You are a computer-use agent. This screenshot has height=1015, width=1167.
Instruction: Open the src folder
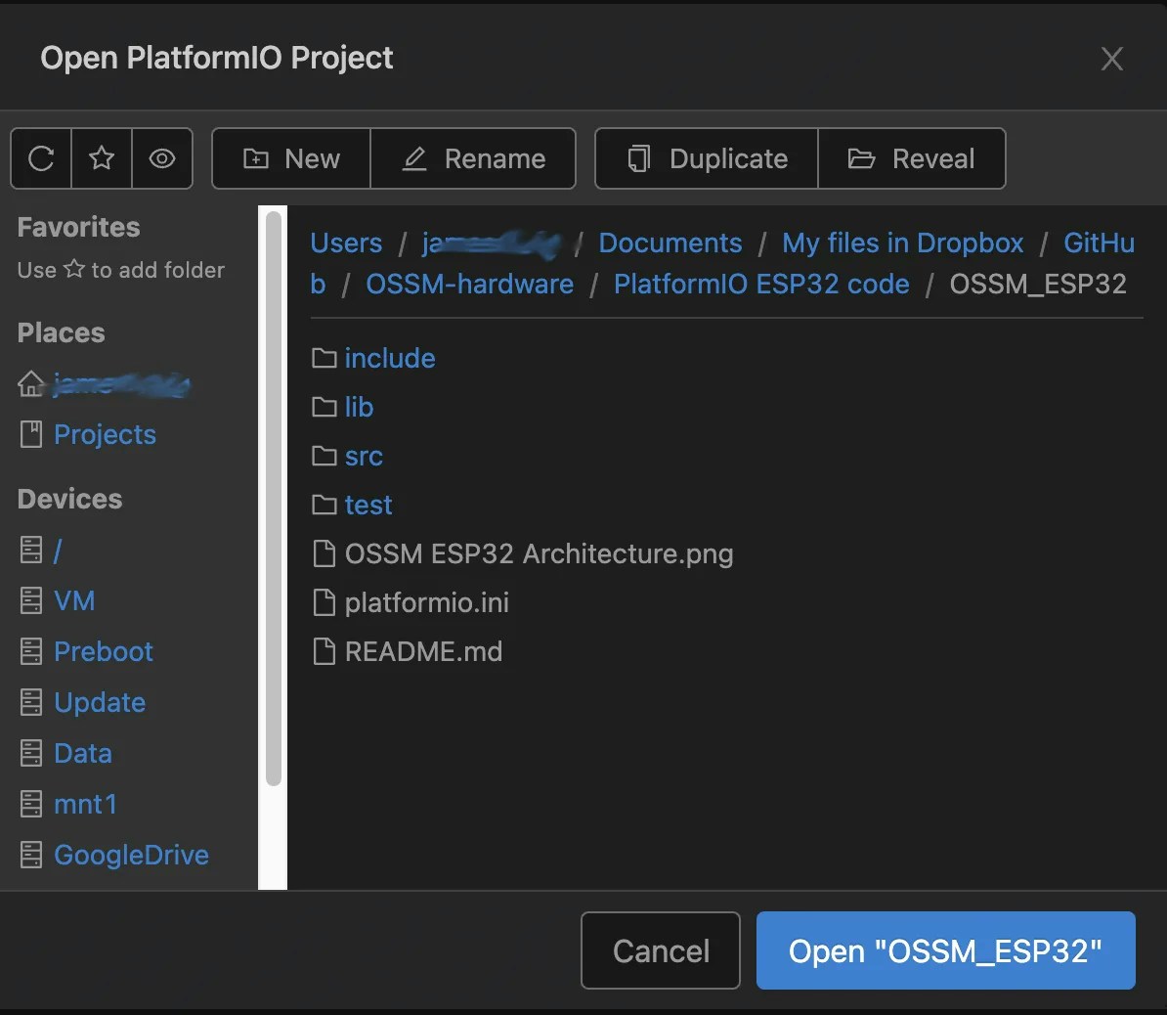click(x=363, y=456)
